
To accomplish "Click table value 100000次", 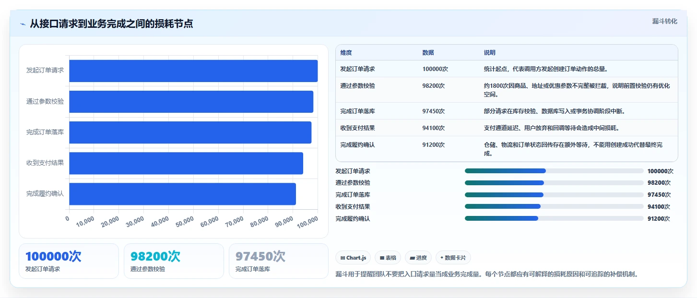I will click(x=435, y=69).
